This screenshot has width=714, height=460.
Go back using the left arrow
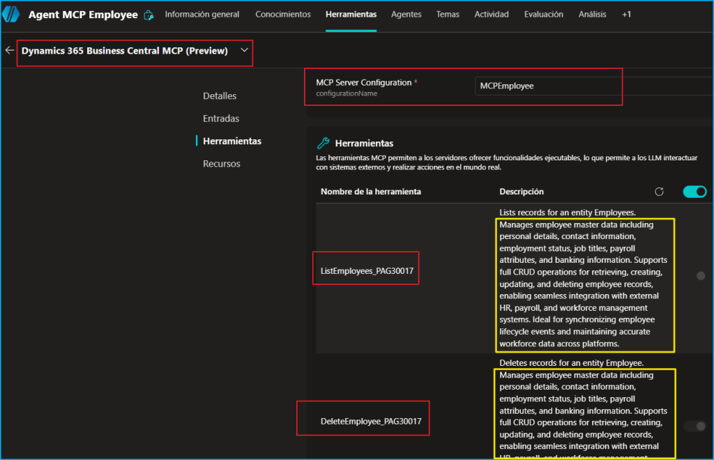tap(9, 51)
